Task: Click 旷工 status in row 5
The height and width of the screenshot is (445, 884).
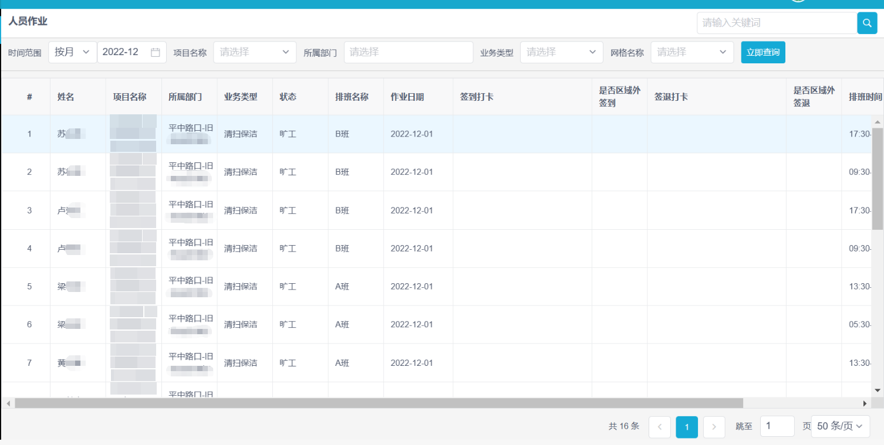Action: pos(288,286)
